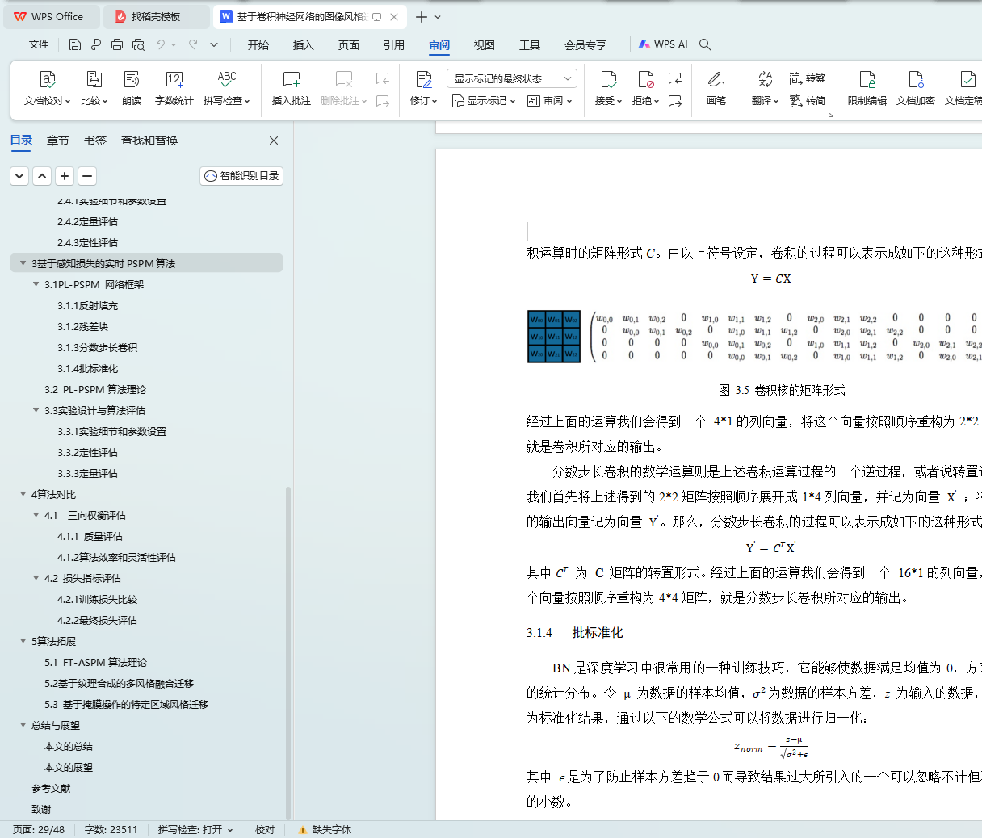The width and height of the screenshot is (982, 838).
Task: Click down-chevron in outline toolbar
Action: (x=19, y=176)
